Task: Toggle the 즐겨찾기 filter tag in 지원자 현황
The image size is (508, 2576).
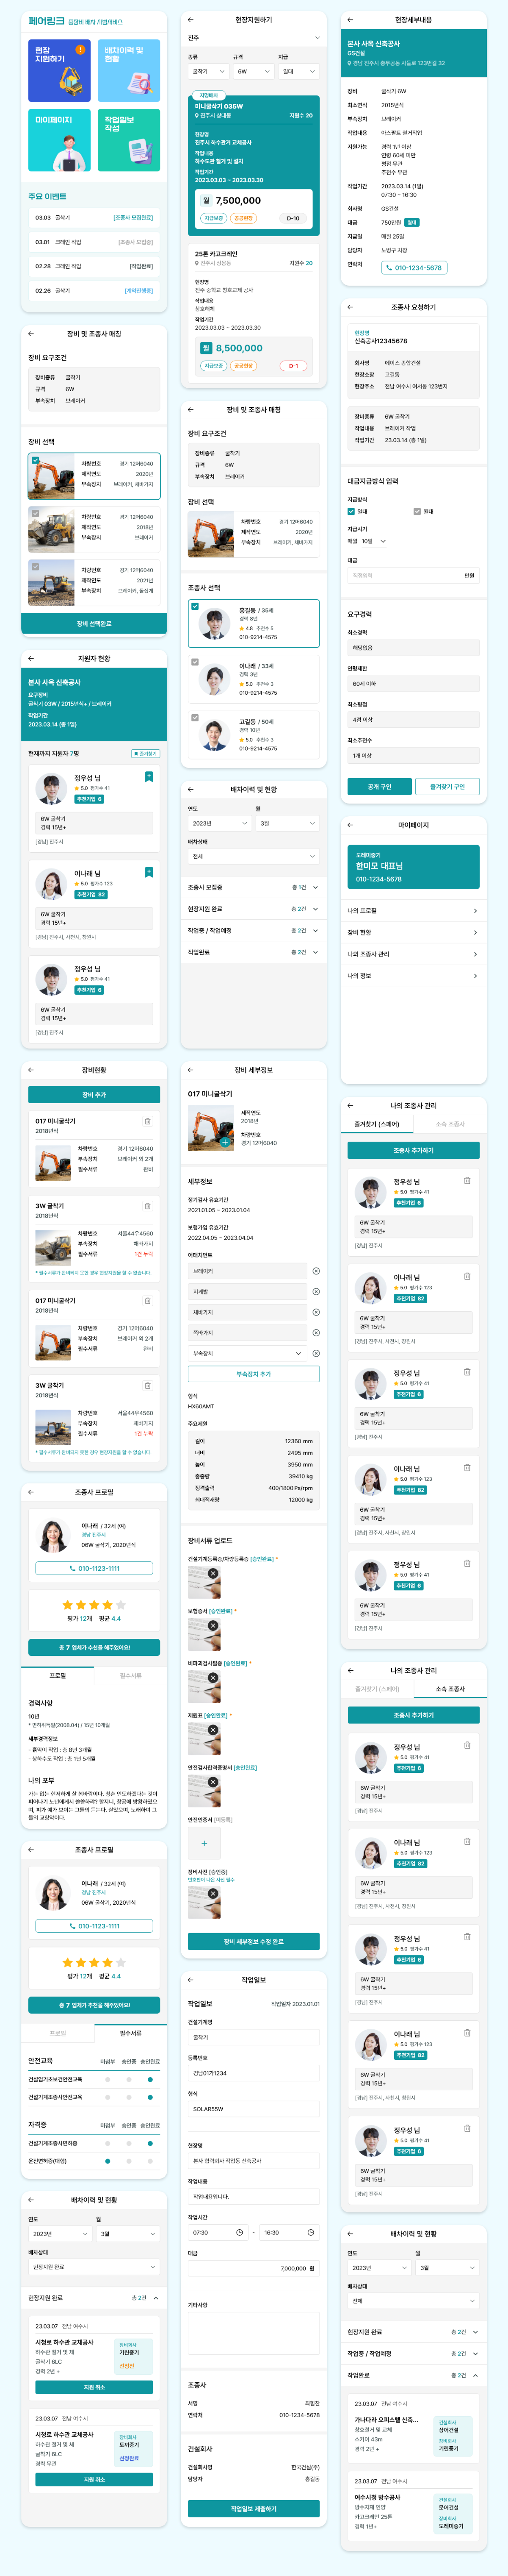Action: pos(146,753)
